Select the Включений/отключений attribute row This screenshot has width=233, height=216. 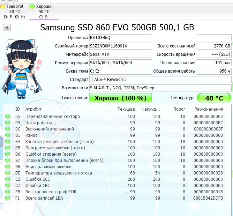pos(114,129)
